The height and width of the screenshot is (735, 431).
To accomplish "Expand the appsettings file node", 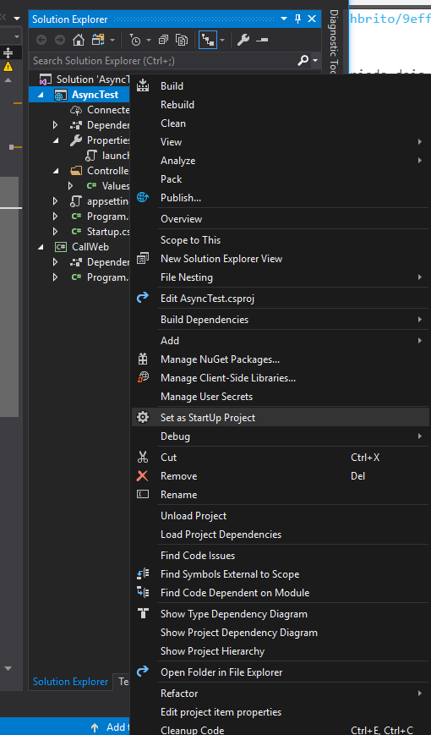I will [55, 201].
